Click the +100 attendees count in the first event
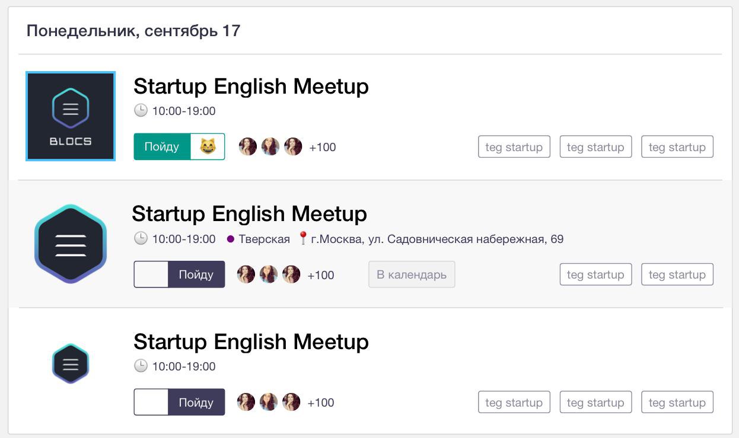This screenshot has width=739, height=438. coord(323,147)
